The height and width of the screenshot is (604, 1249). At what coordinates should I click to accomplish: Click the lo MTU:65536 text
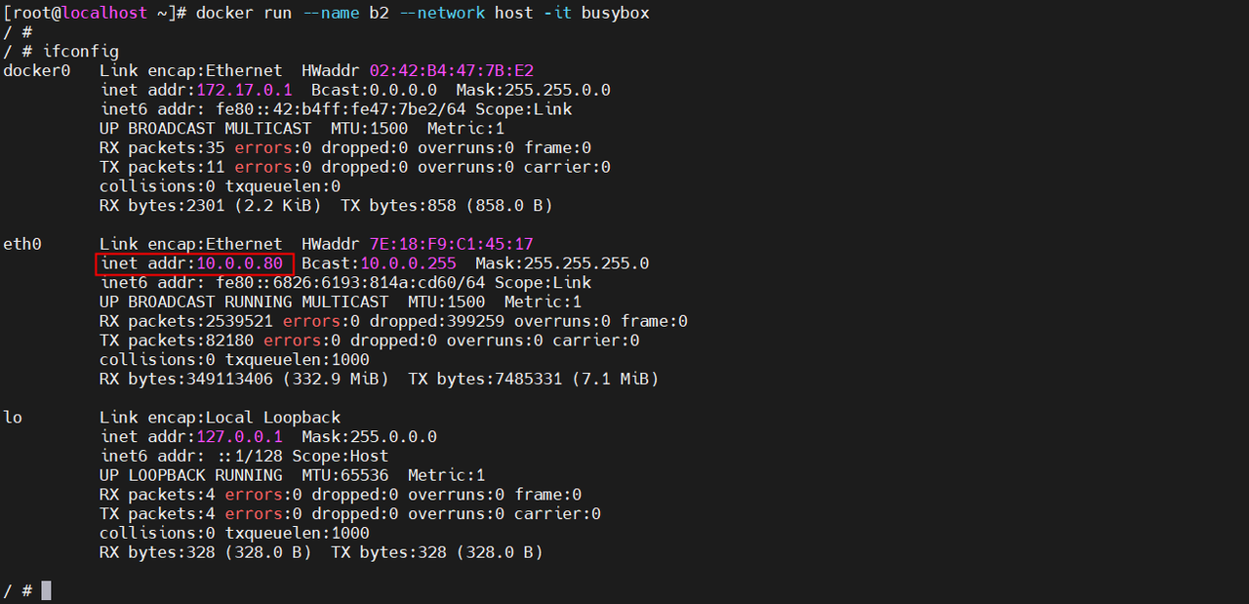344,475
